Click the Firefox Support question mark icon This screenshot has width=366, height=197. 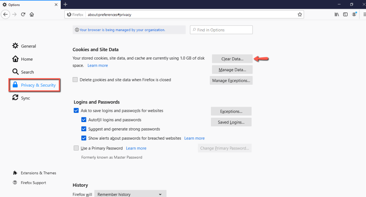[x=15, y=182]
